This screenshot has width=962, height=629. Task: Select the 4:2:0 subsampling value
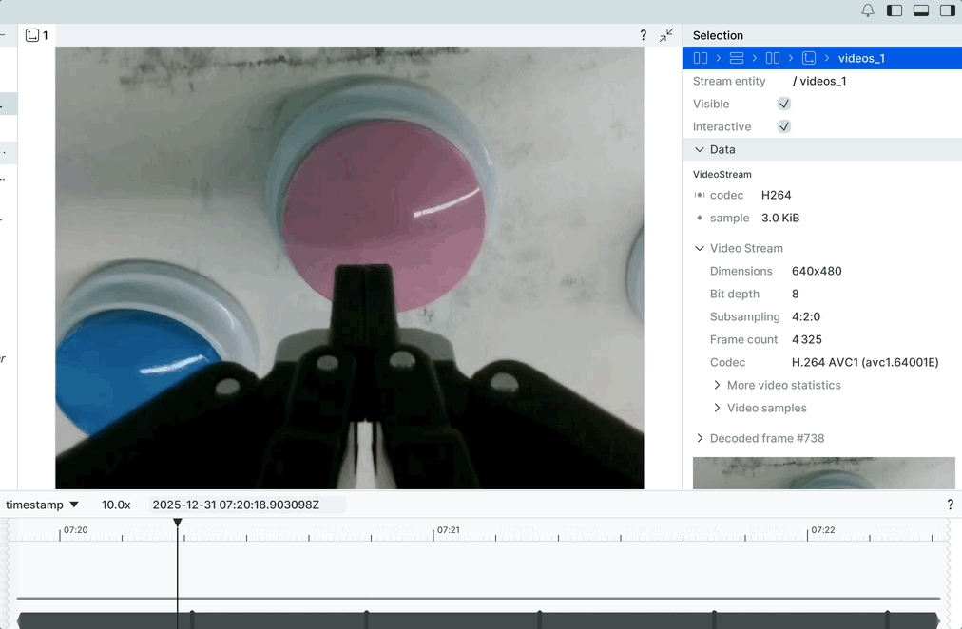click(805, 317)
